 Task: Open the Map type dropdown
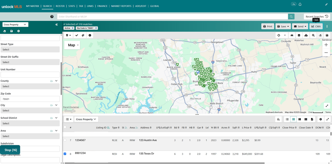coord(72,45)
